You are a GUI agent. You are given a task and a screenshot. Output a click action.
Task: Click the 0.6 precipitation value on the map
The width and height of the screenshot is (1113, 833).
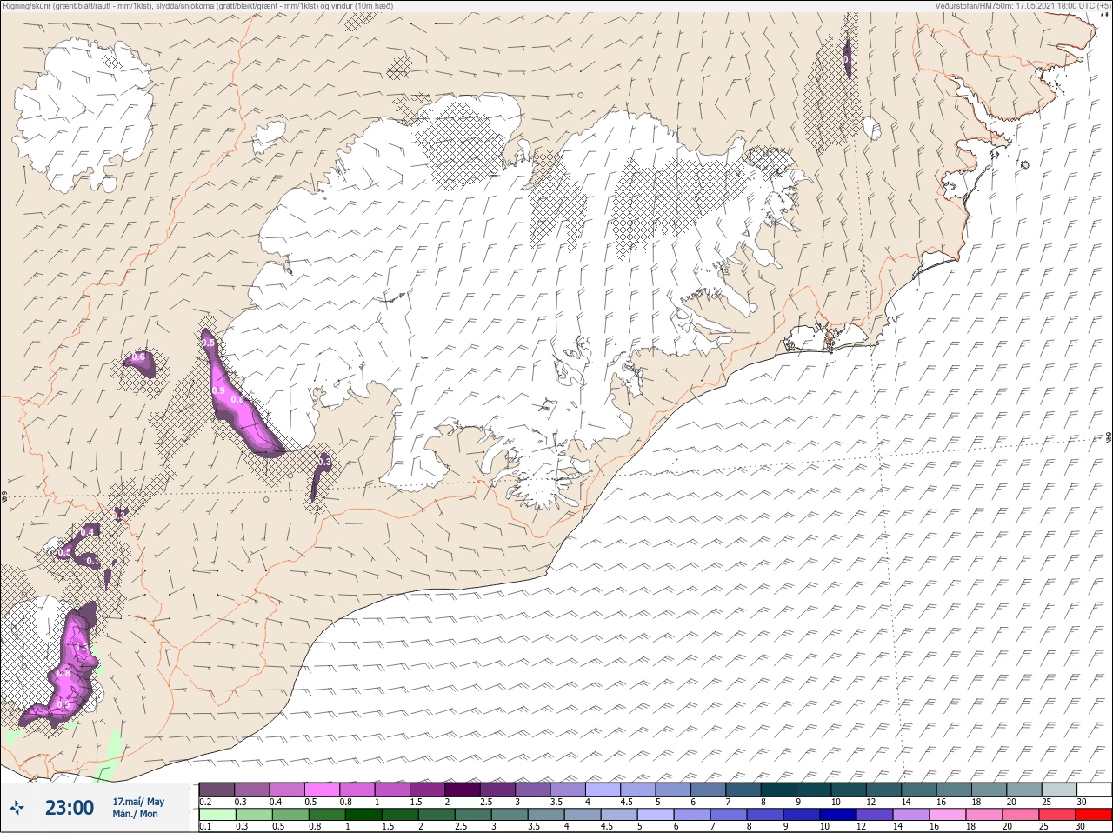pyautogui.click(x=137, y=358)
